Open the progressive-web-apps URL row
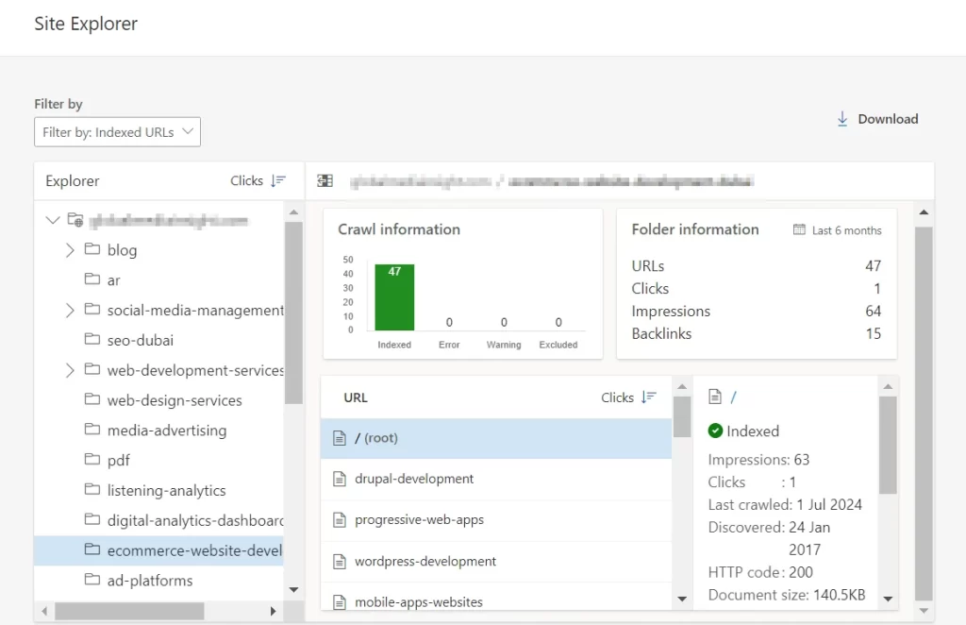 pyautogui.click(x=419, y=520)
